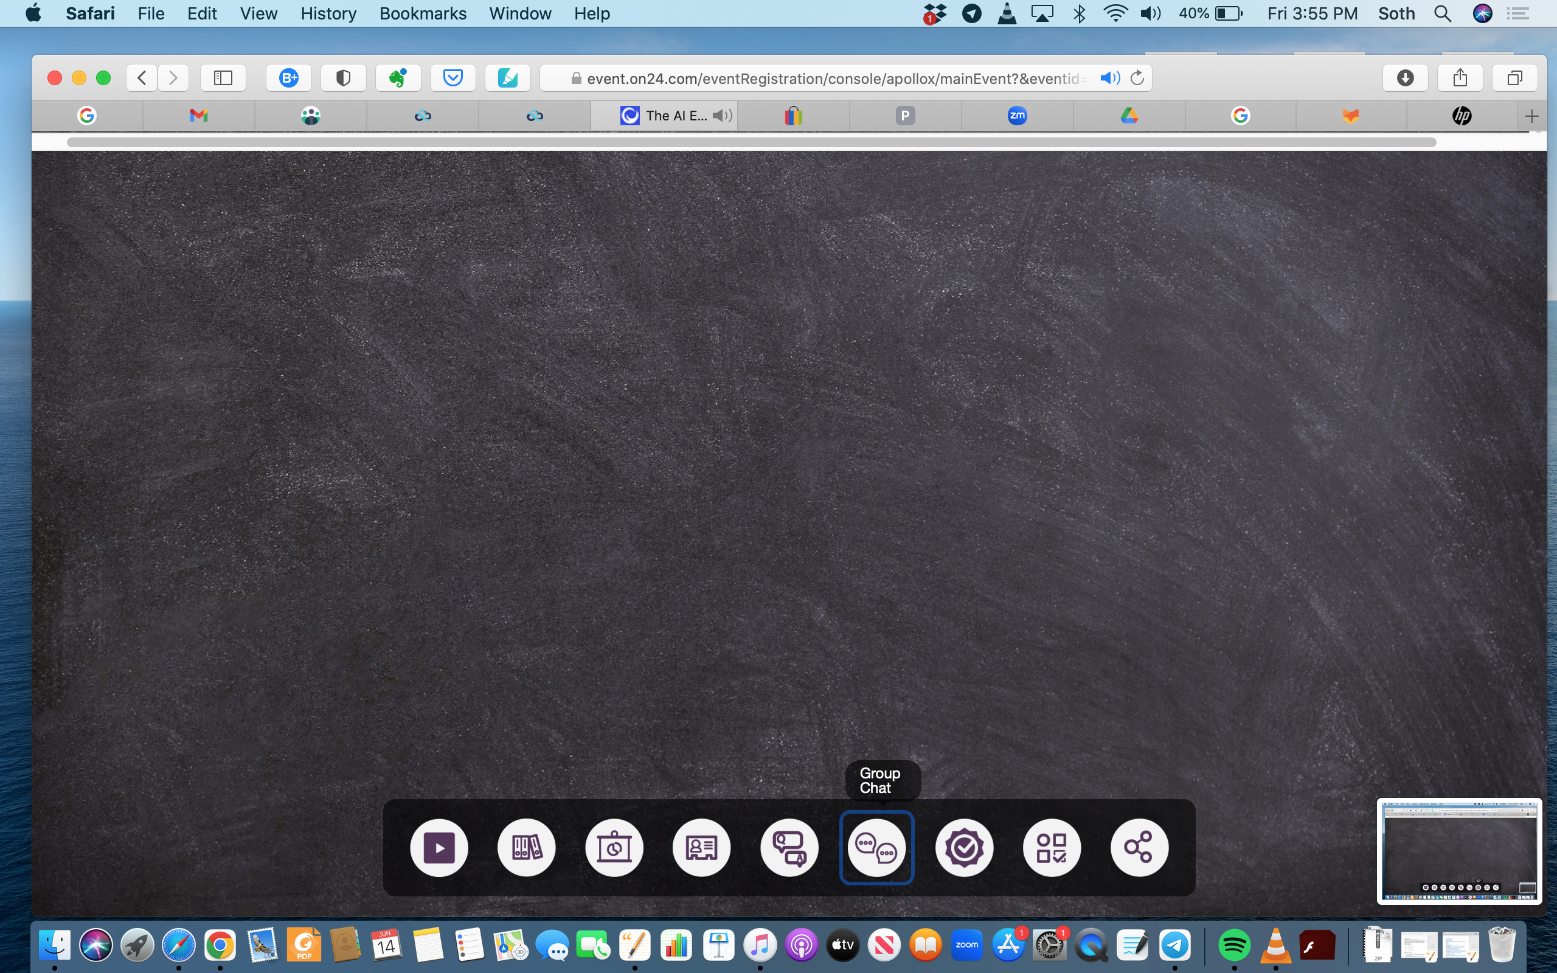
Task: Open the speaker bio card widget
Action: click(x=701, y=848)
